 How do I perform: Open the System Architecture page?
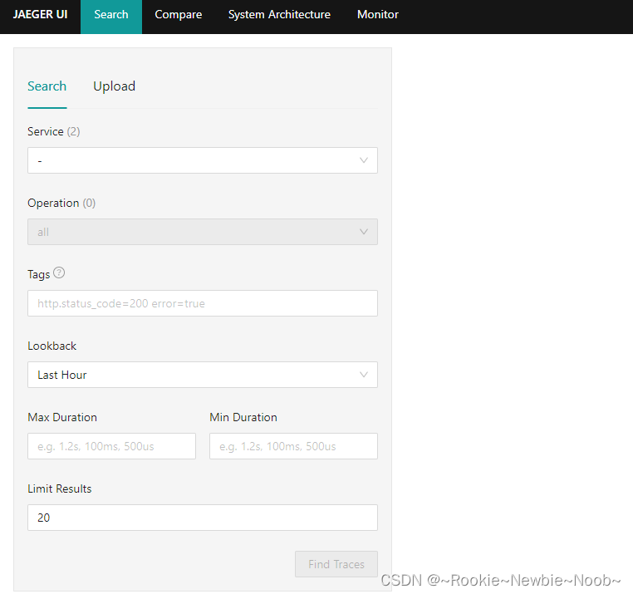279,14
